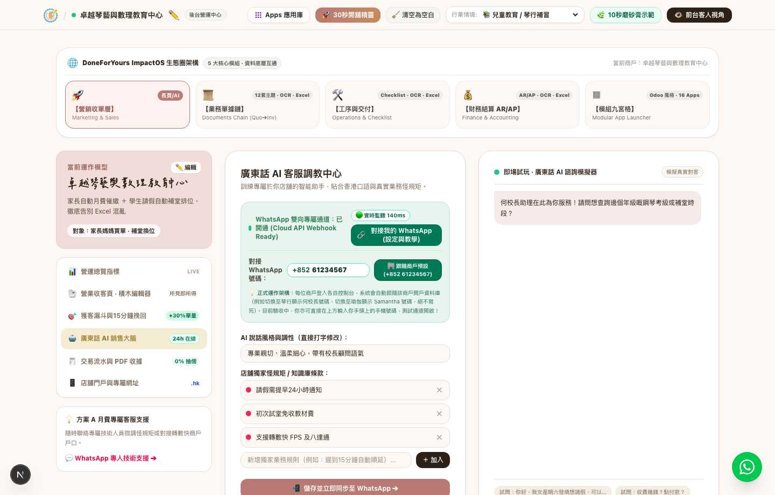The image size is (775, 495).
Task: Remove rule 請假需提早24小時通知
Action: [x=439, y=390]
